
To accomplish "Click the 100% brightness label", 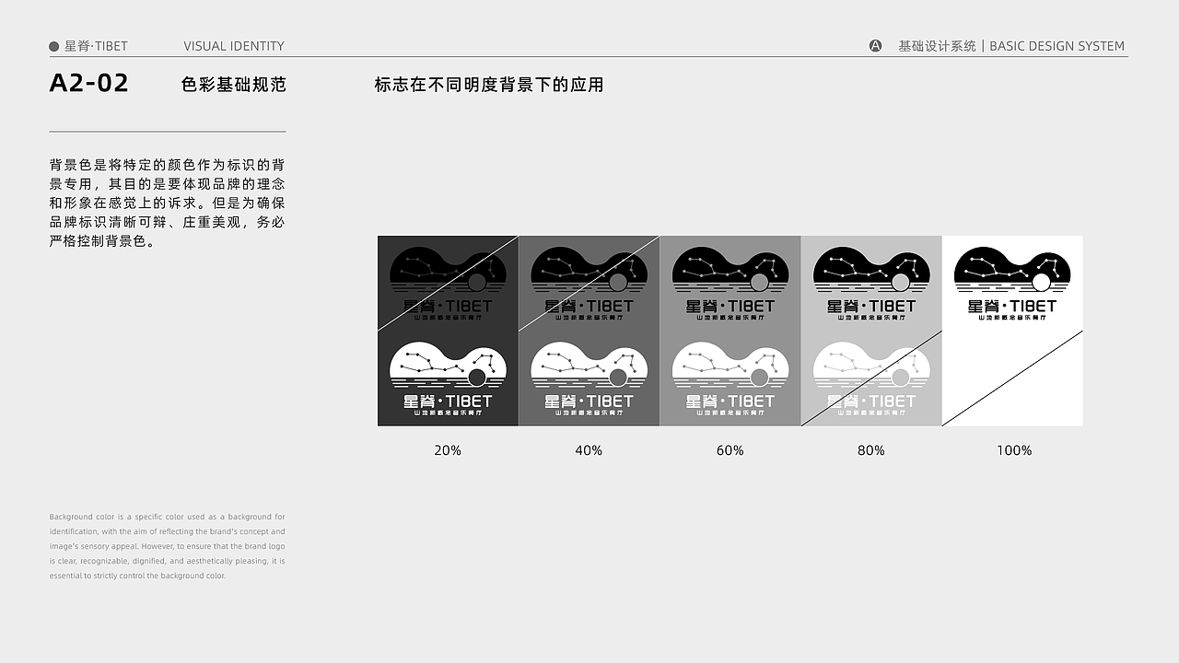I will (x=1014, y=450).
